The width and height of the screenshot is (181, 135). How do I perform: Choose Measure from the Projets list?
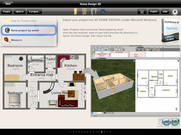point(29,40)
